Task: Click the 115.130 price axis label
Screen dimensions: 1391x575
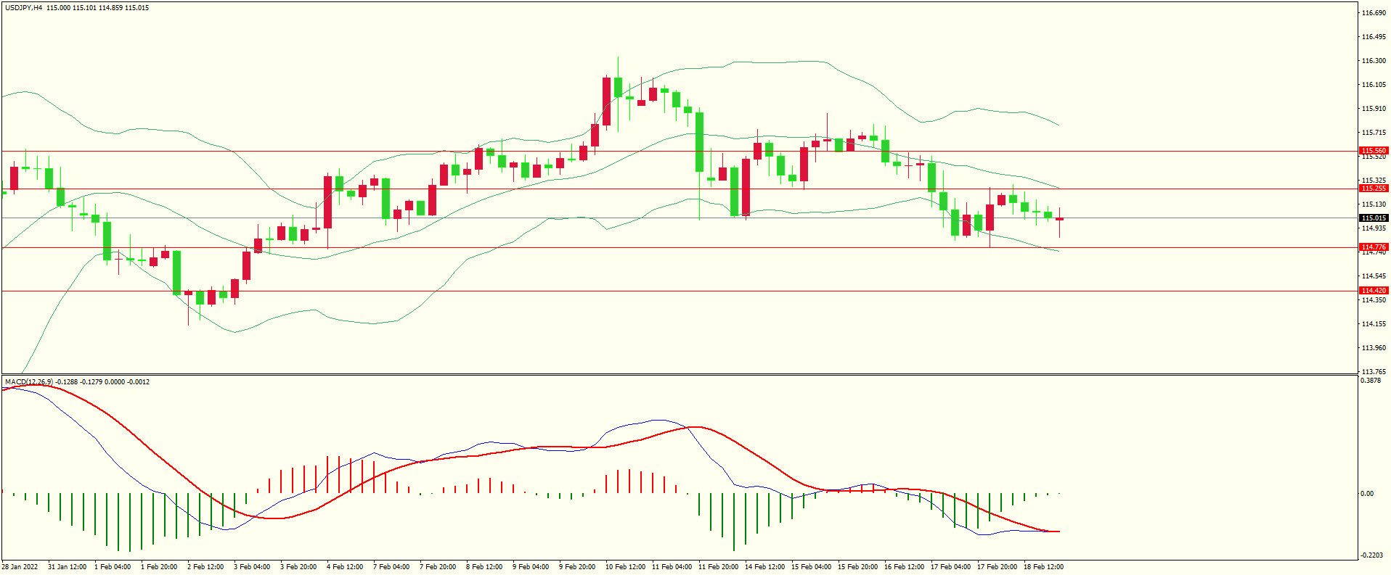Action: 1374,204
